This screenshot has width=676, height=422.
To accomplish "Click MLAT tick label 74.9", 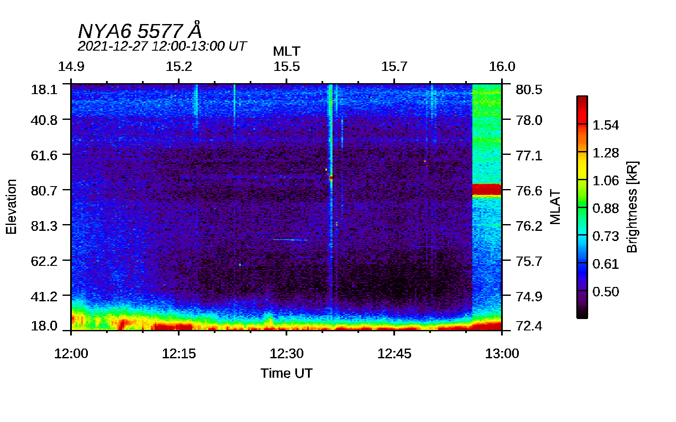I will [529, 296].
